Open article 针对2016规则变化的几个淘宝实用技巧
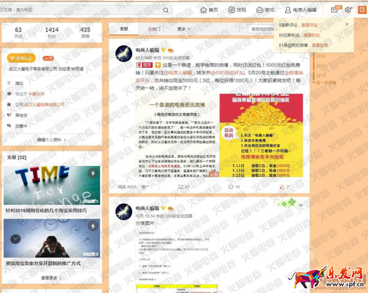 (46, 211)
